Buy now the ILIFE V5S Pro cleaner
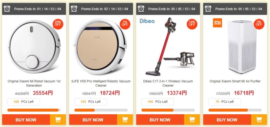 click(93, 120)
